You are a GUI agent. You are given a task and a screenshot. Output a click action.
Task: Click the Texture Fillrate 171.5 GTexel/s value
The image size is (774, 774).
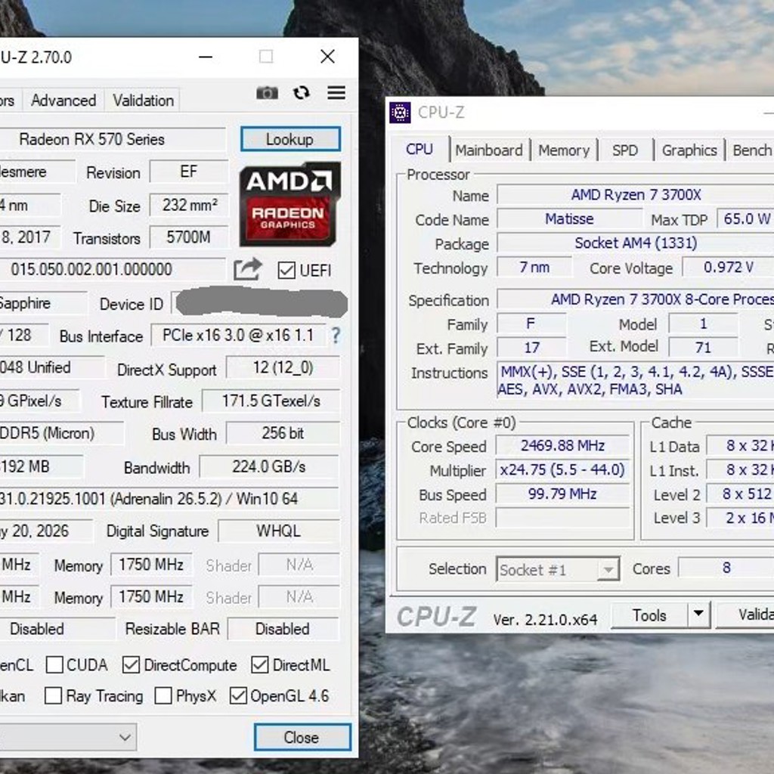coord(271,401)
